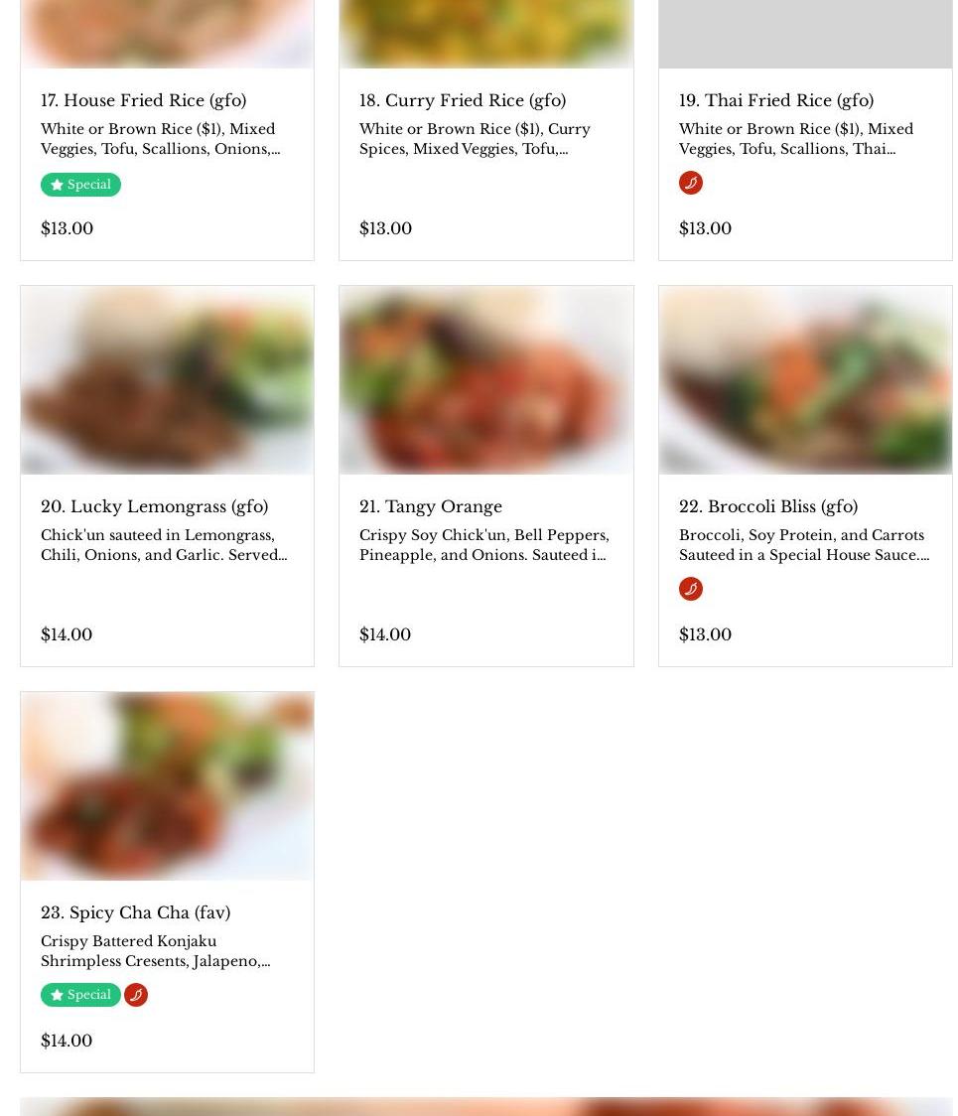Image resolution: width=958 pixels, height=1116 pixels.
Task: Open the 21. Tangy Orange item title
Action: [x=431, y=506]
